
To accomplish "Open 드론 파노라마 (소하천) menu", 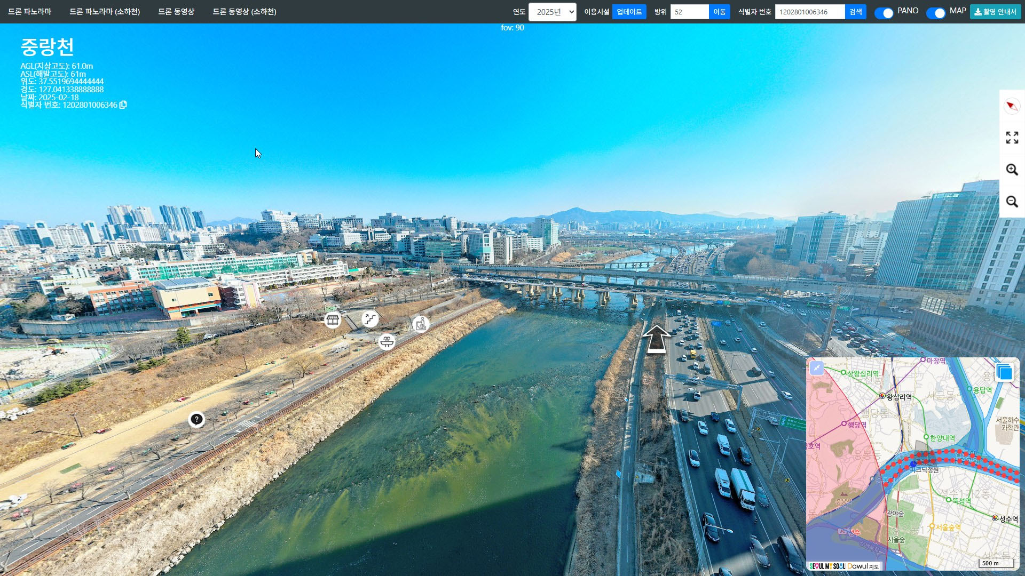I will point(105,12).
